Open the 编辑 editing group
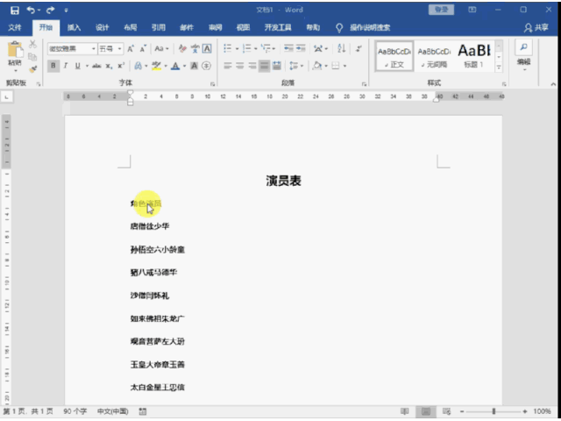 click(x=524, y=56)
